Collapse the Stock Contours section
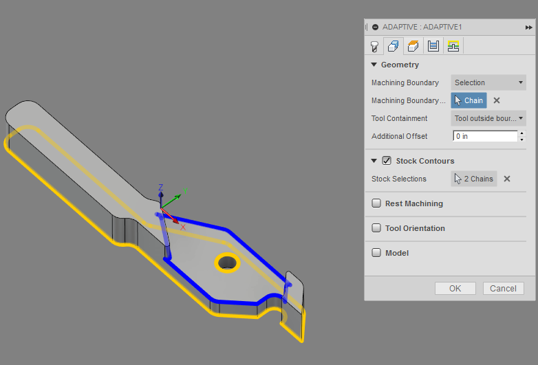 coord(374,161)
